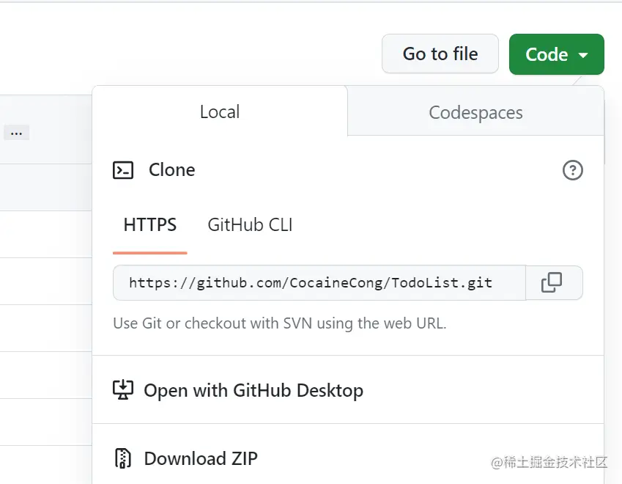Click the GitHub Desktop download icon
The image size is (622, 484).
[x=123, y=389]
